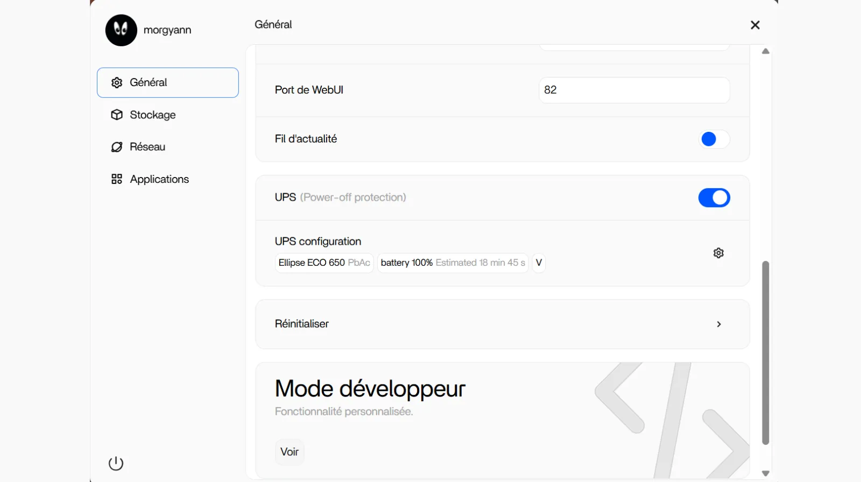Click the Port de WebUI input field
The height and width of the screenshot is (482, 861).
click(634, 90)
